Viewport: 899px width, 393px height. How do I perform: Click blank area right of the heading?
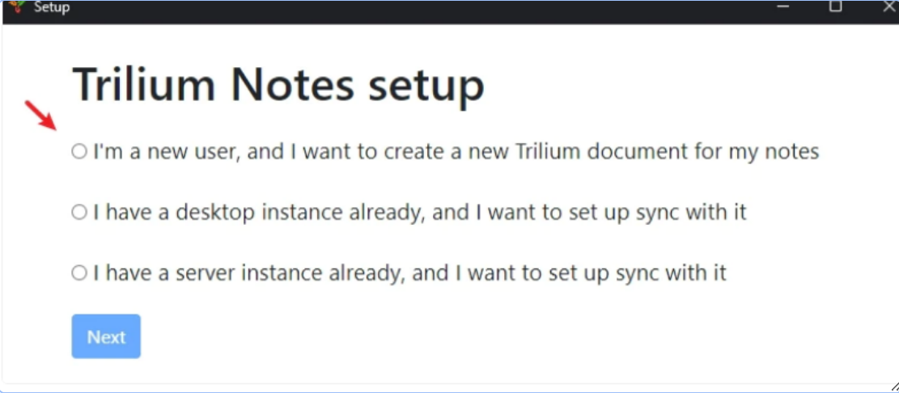pyautogui.click(x=688, y=84)
